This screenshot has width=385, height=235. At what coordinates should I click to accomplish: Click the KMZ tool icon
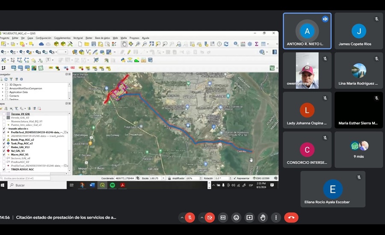click(130, 60)
